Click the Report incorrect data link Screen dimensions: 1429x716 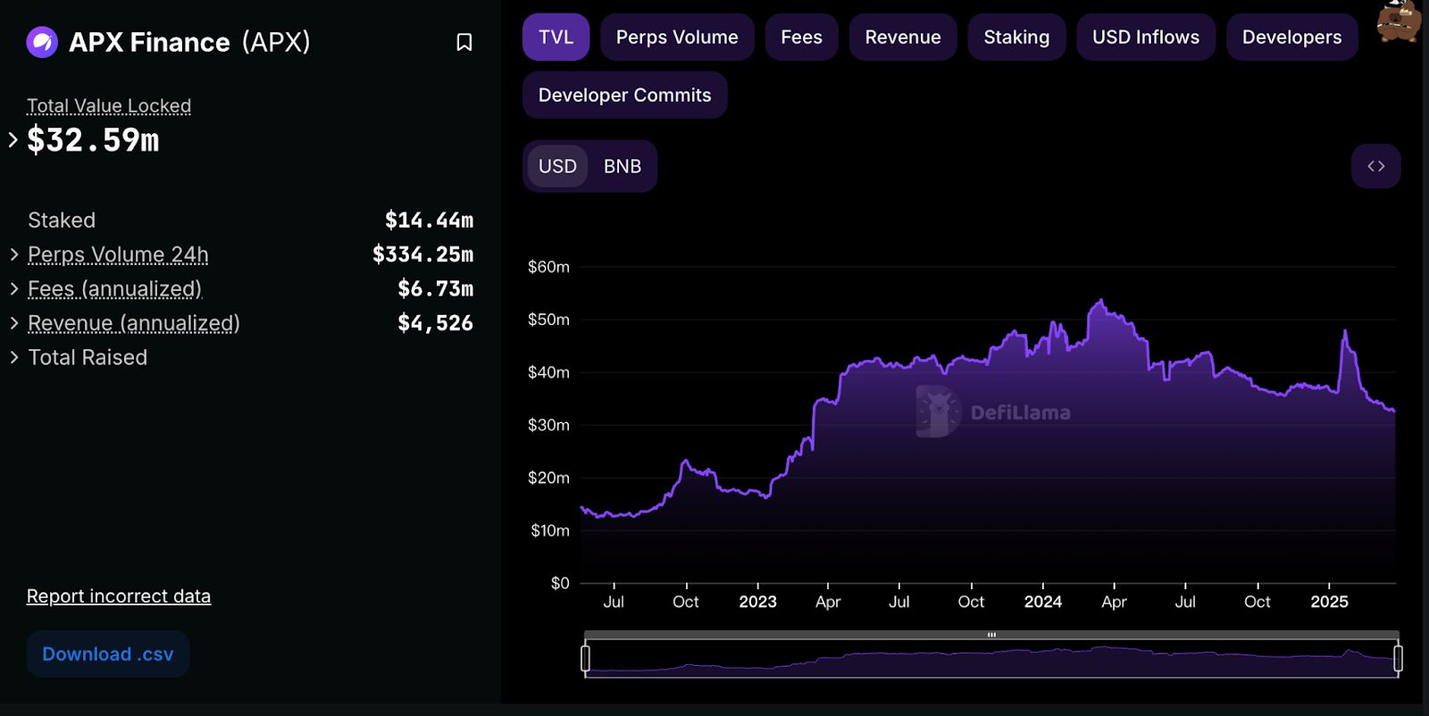(119, 596)
